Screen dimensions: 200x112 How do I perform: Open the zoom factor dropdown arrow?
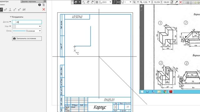(149, 2)
